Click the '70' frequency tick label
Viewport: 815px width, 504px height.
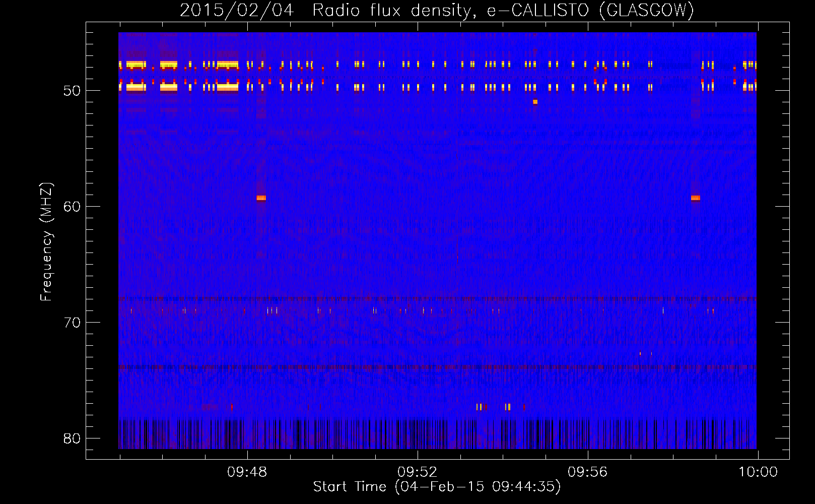[x=72, y=323]
